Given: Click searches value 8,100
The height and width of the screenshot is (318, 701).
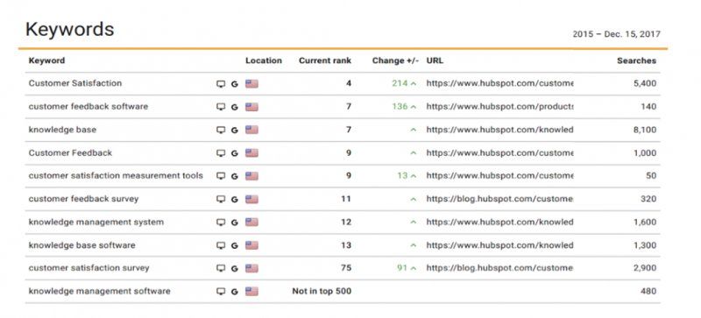Looking at the screenshot, I should coord(645,130).
